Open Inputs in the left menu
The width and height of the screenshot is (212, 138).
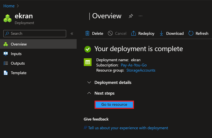click(16, 54)
